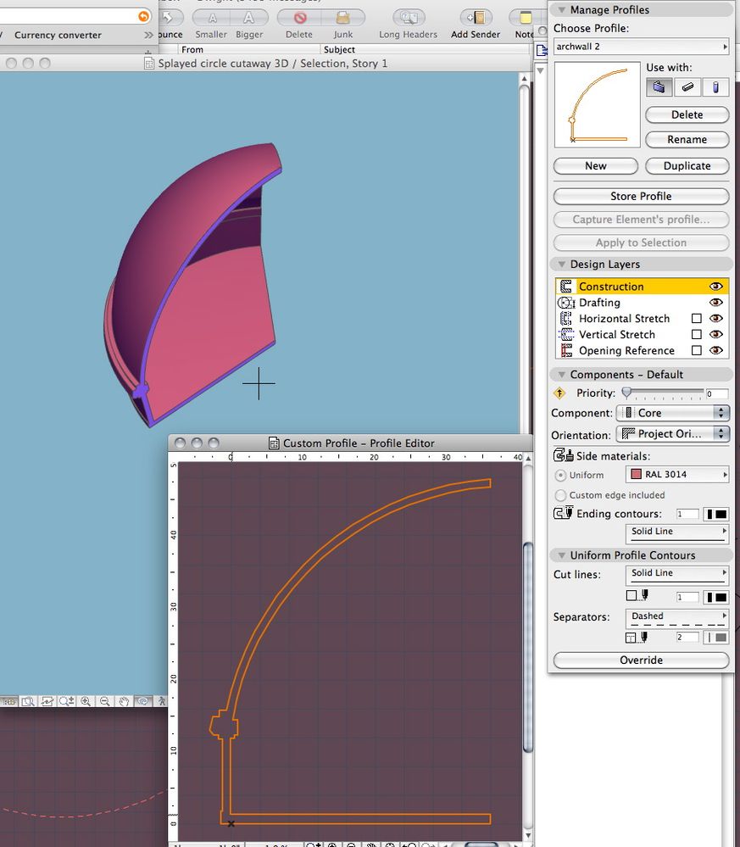Image resolution: width=740 pixels, height=847 pixels.
Task: Select the wall icon under Use with
Action: pyautogui.click(x=659, y=86)
